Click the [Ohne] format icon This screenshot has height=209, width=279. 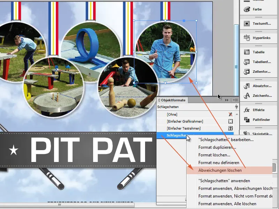pyautogui.click(x=231, y=114)
